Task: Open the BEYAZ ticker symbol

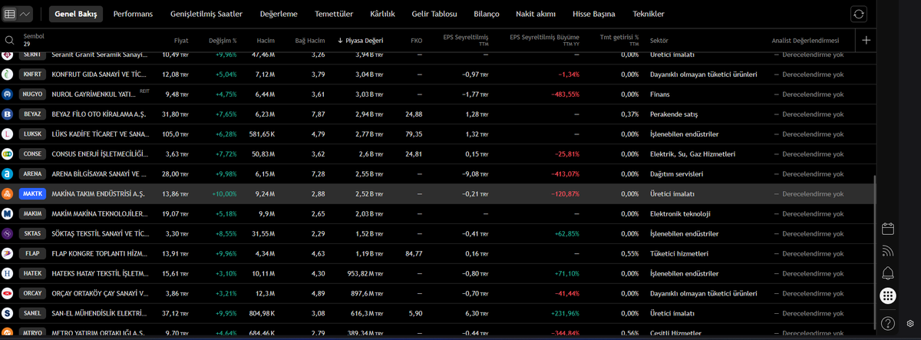Action: [x=32, y=114]
